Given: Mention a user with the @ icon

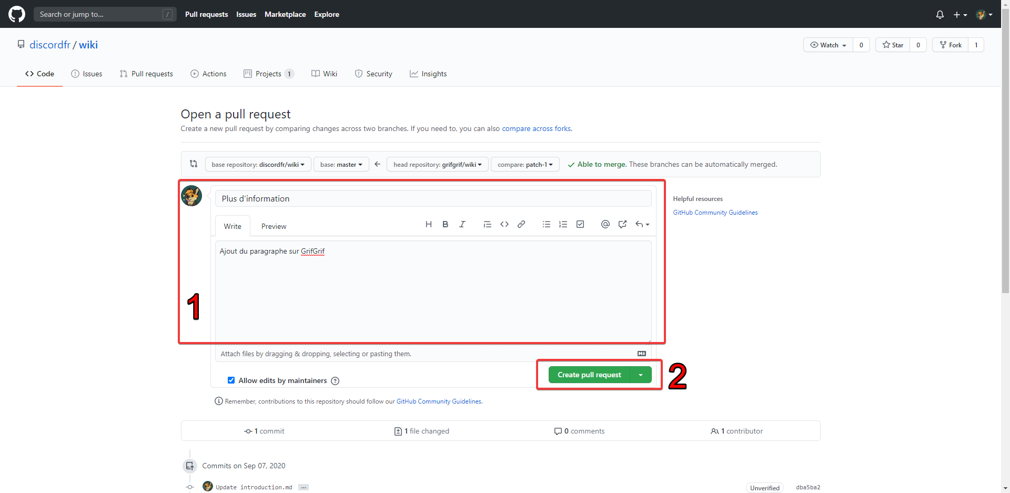Looking at the screenshot, I should [605, 224].
